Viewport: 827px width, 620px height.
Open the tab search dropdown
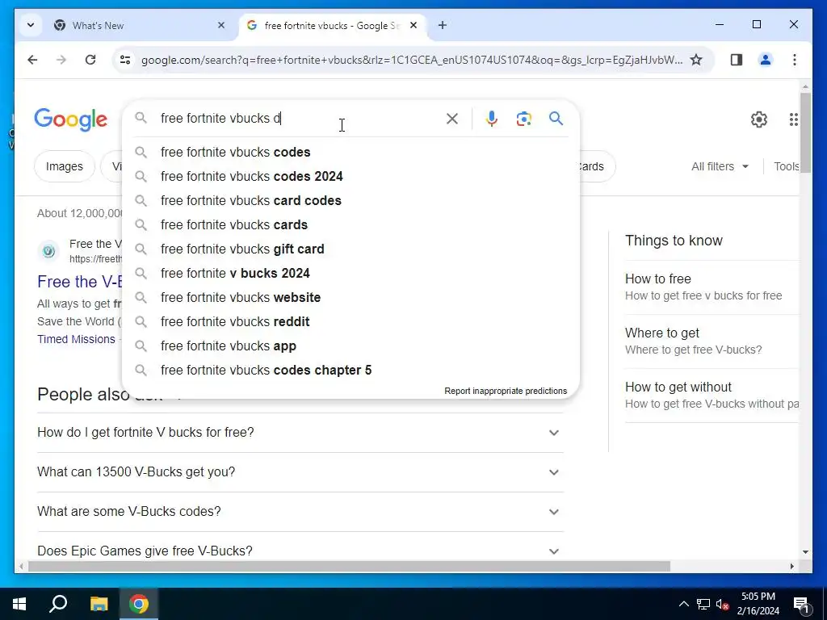click(31, 25)
